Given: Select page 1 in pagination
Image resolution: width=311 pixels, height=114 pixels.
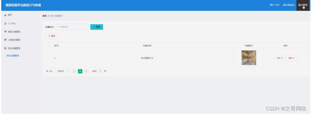Looking at the screenshot, I should coord(80,71).
